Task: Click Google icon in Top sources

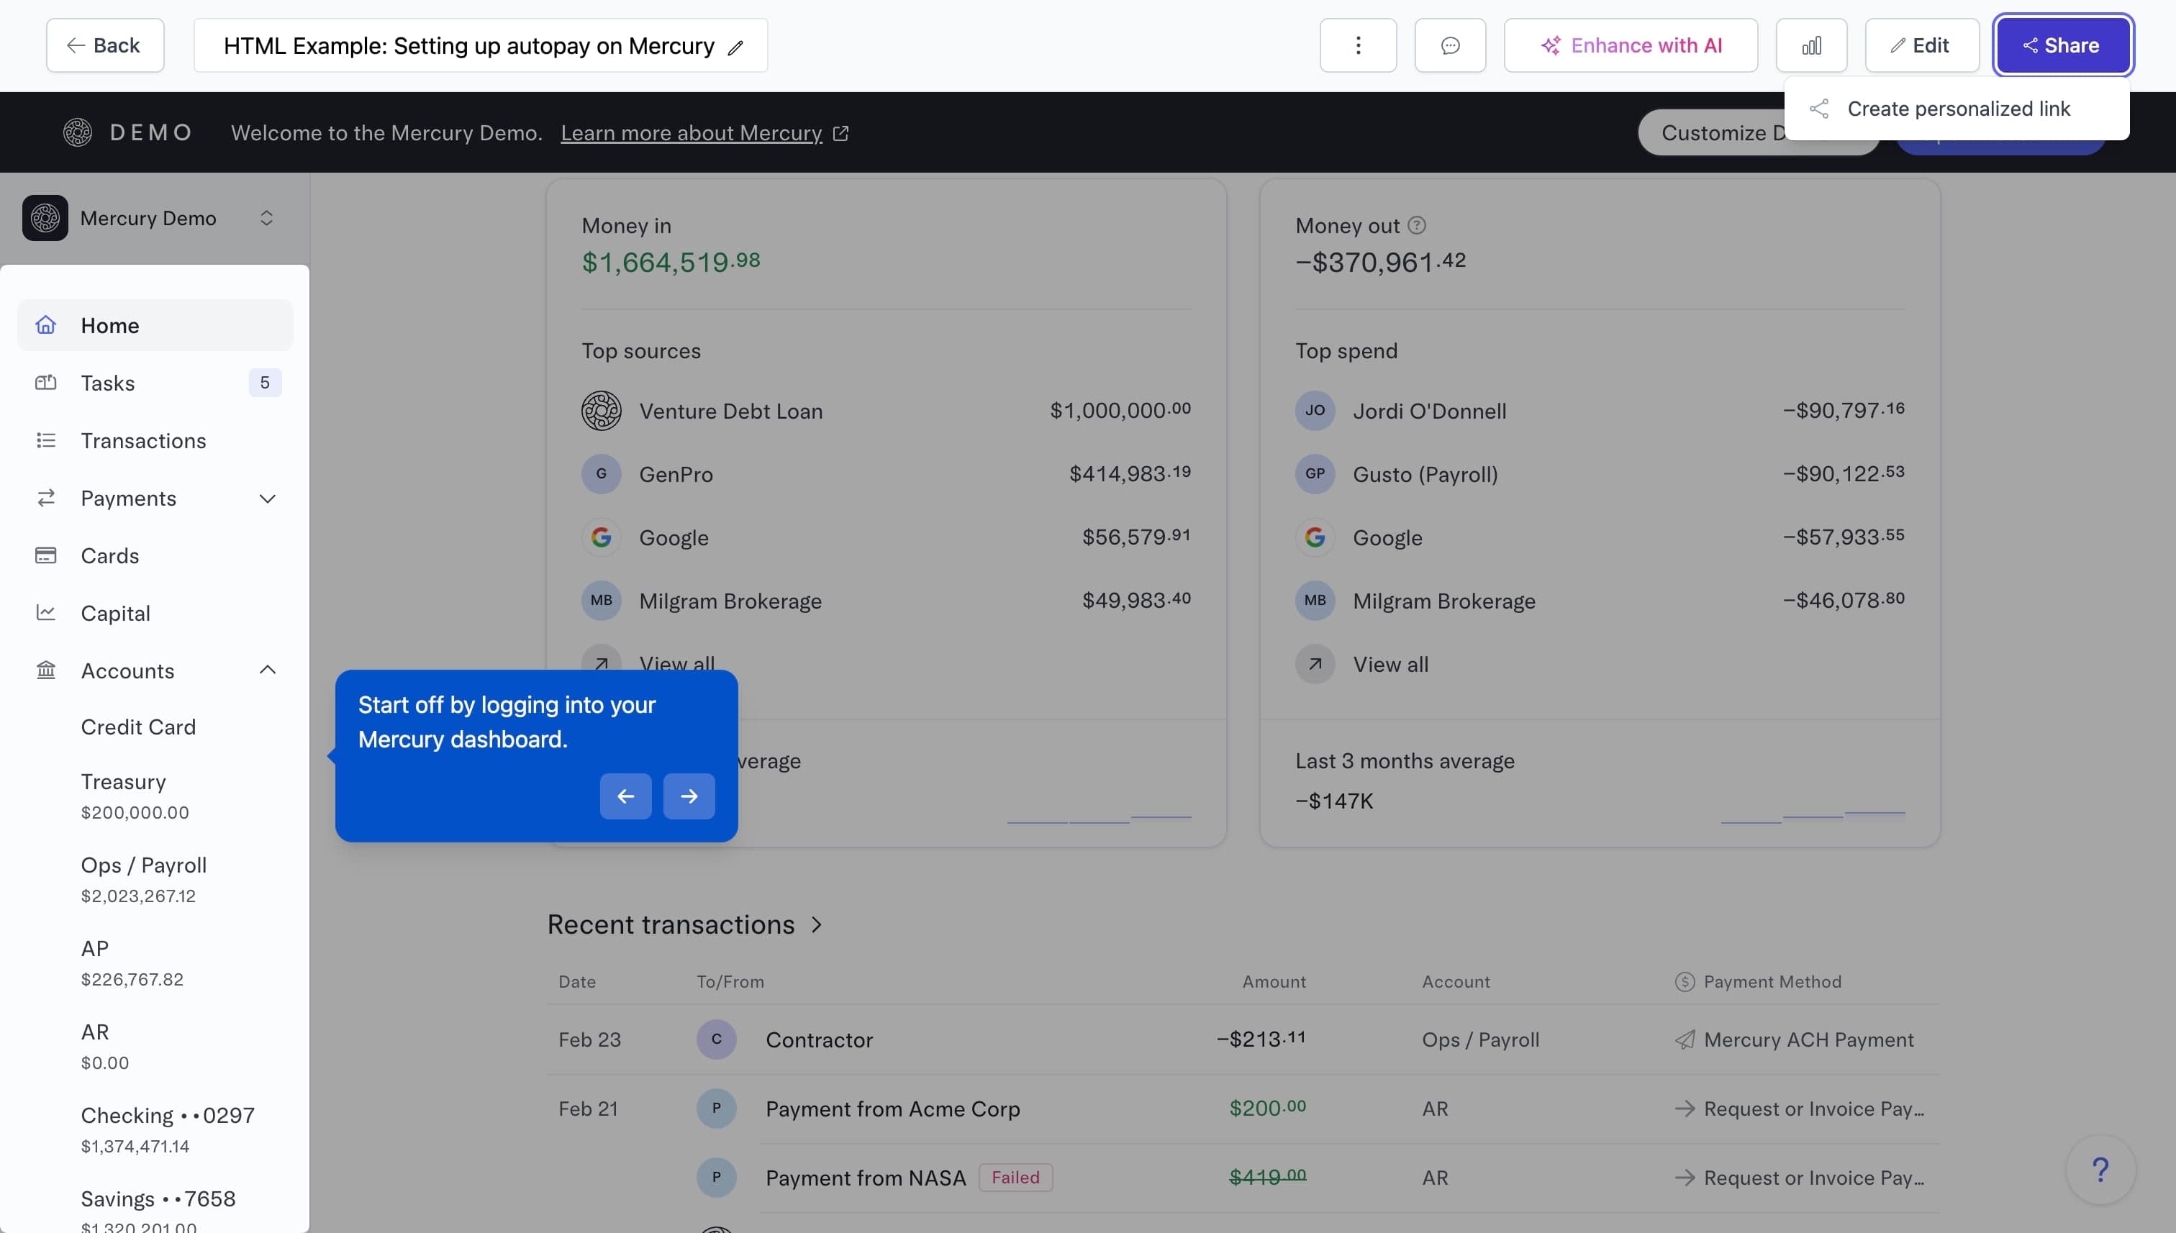Action: click(602, 537)
